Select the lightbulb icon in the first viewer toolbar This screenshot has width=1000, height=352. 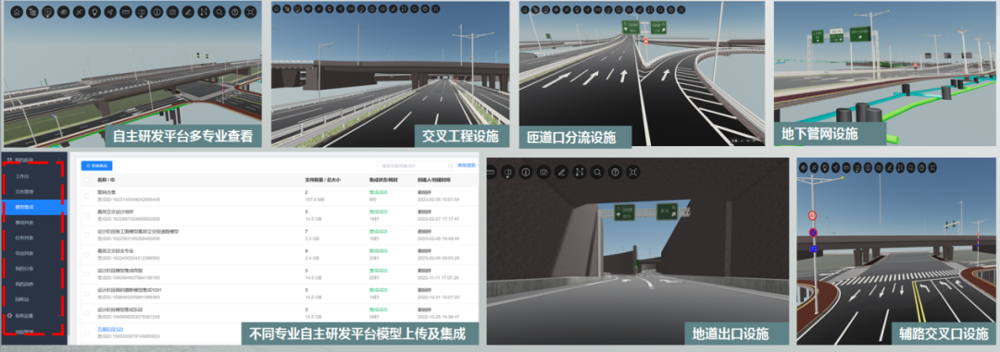pyautogui.click(x=94, y=12)
